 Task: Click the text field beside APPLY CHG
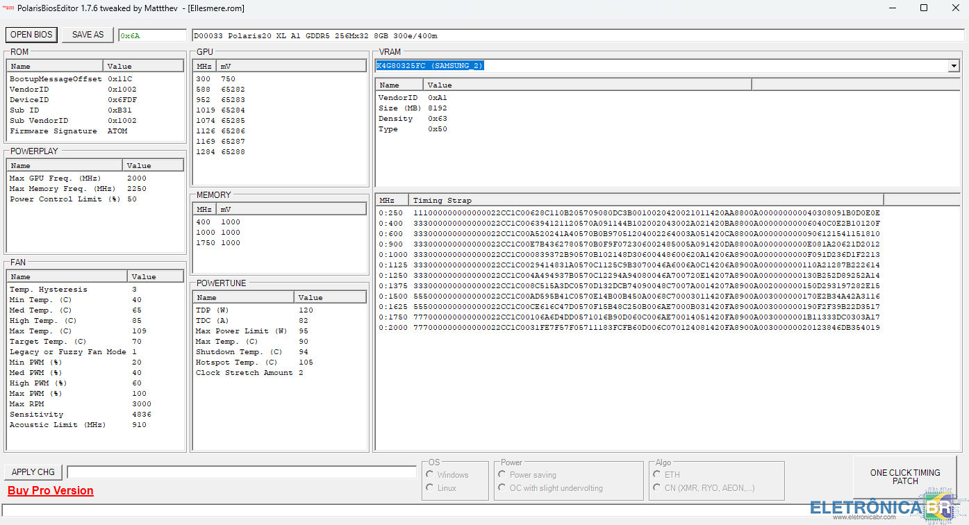[x=241, y=472]
